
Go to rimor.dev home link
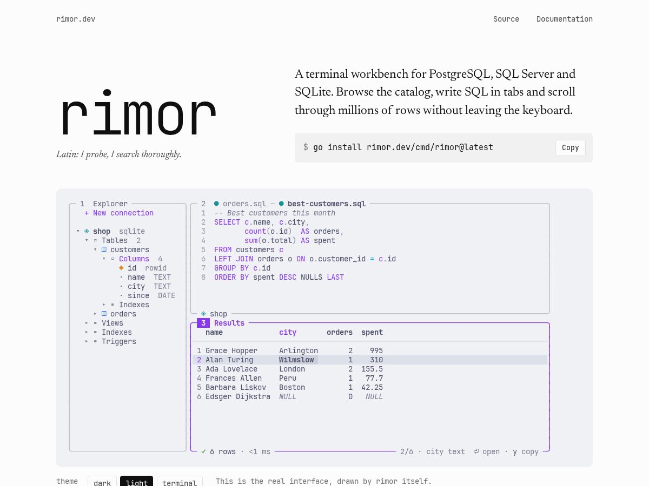(76, 19)
